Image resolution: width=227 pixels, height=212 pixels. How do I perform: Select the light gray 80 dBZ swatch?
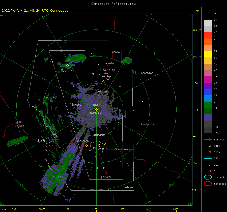[x=208, y=23]
